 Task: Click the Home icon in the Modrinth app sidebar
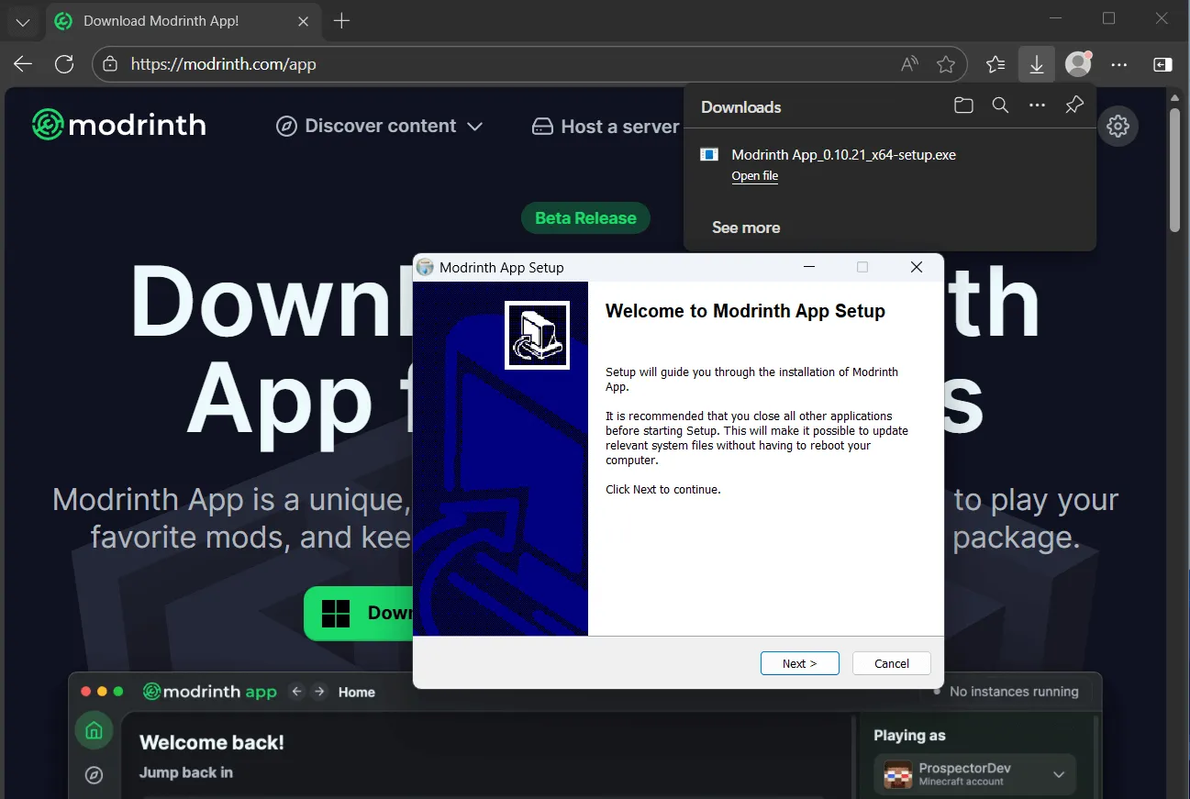pos(94,731)
